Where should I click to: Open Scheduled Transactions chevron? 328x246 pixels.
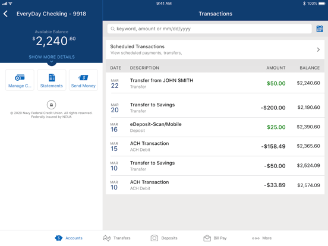pos(318,50)
